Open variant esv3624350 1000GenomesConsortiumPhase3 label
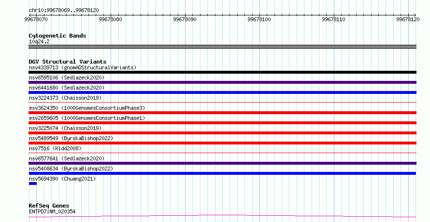Screen dimensions: 430x222 pyautogui.click(x=87, y=108)
